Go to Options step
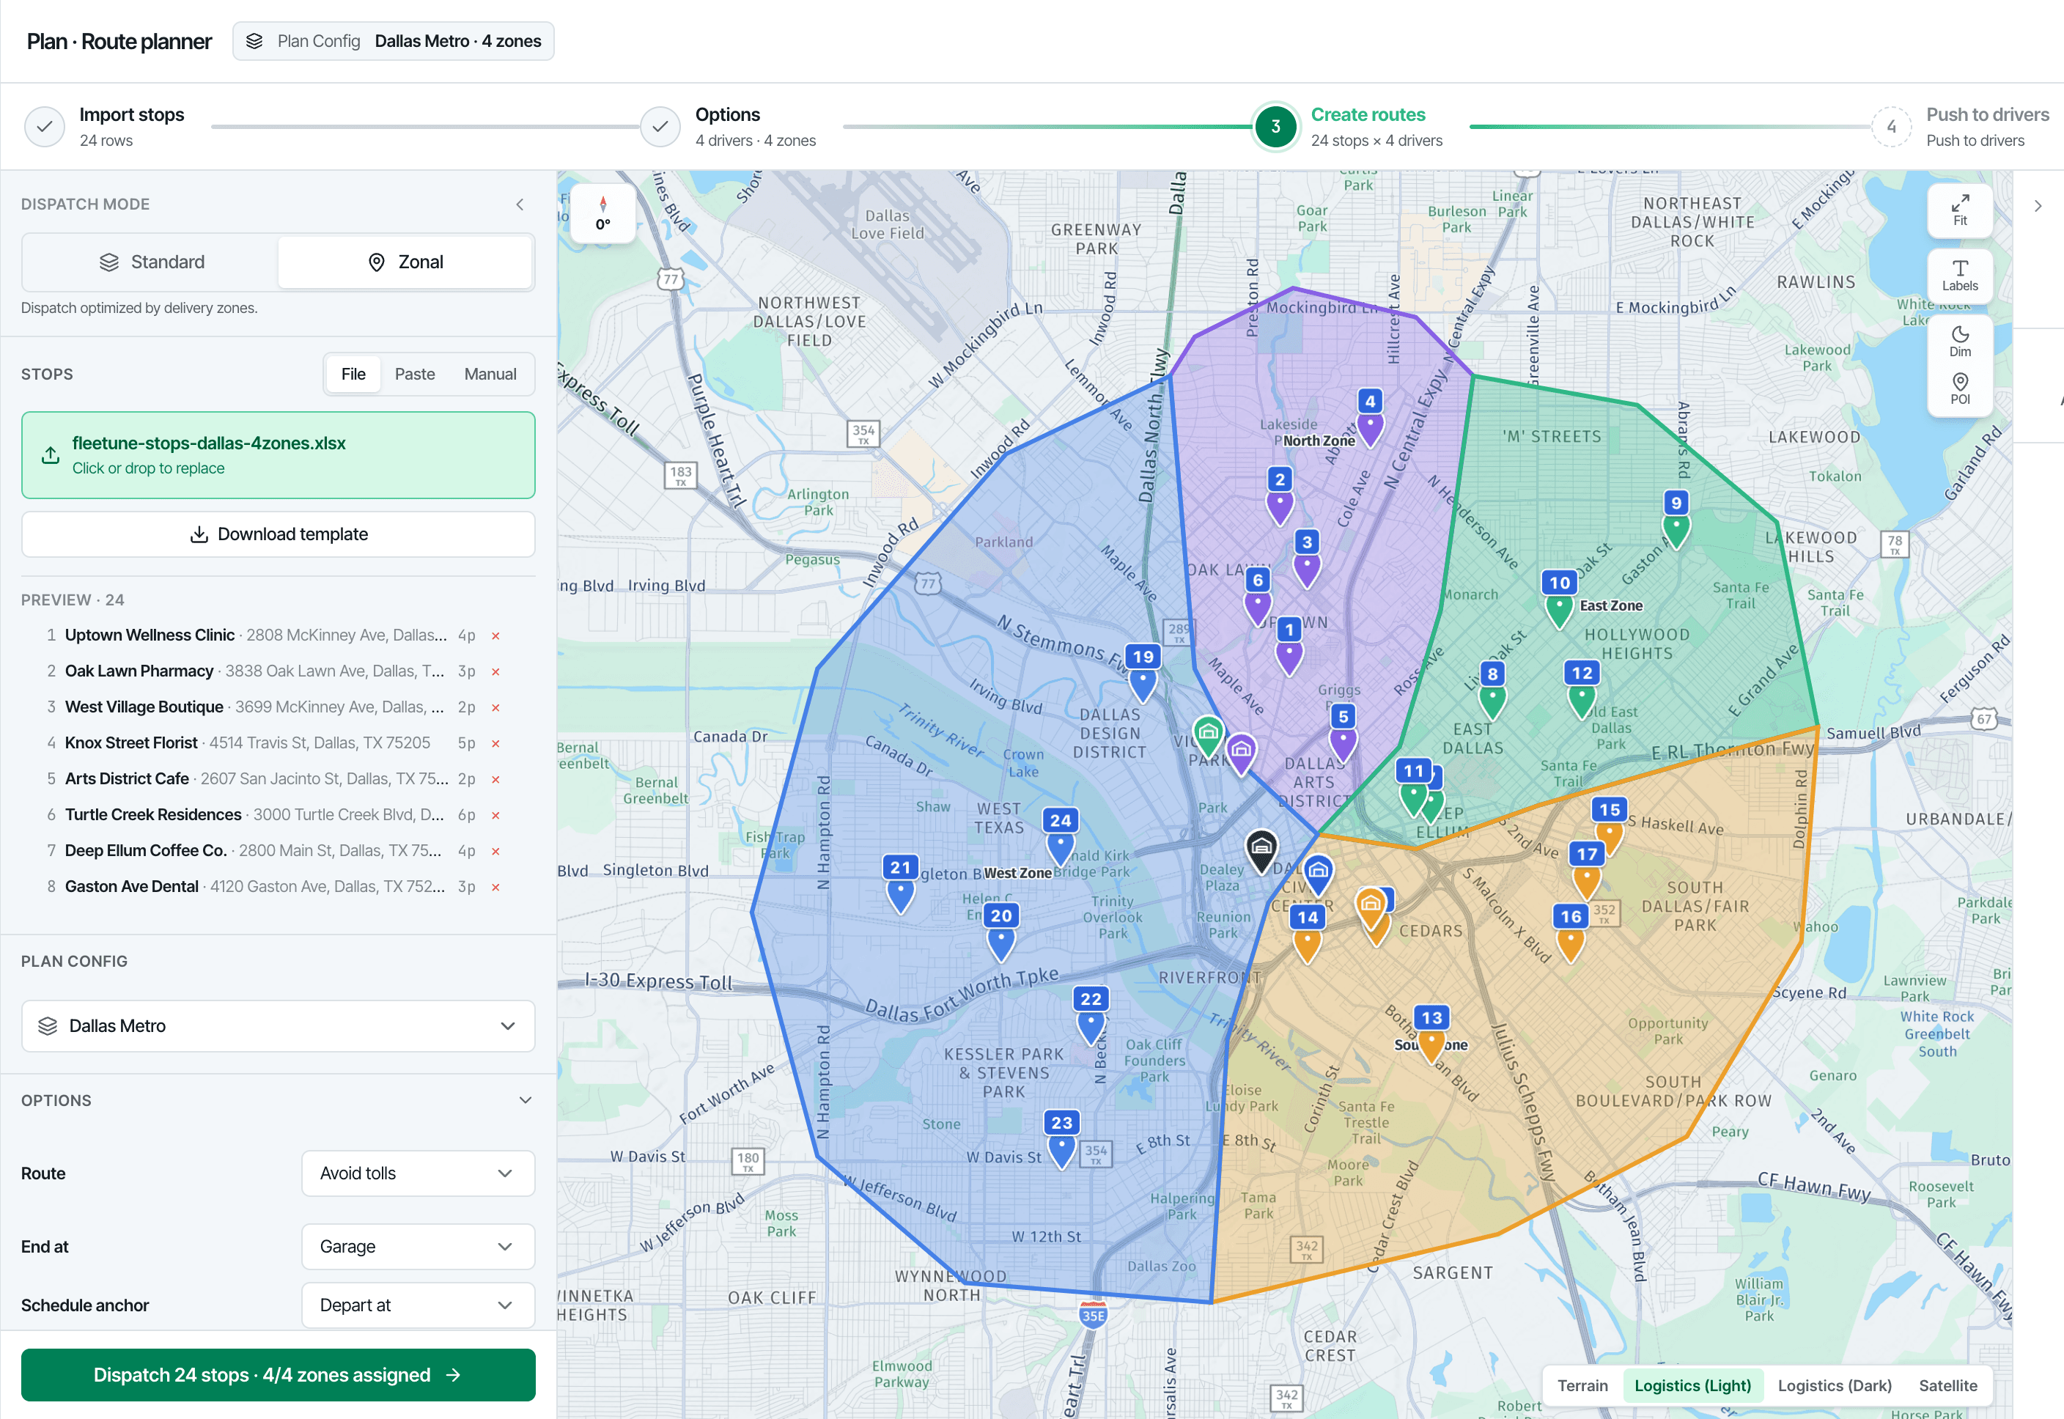Viewport: 2064px width, 1419px height. (729, 126)
